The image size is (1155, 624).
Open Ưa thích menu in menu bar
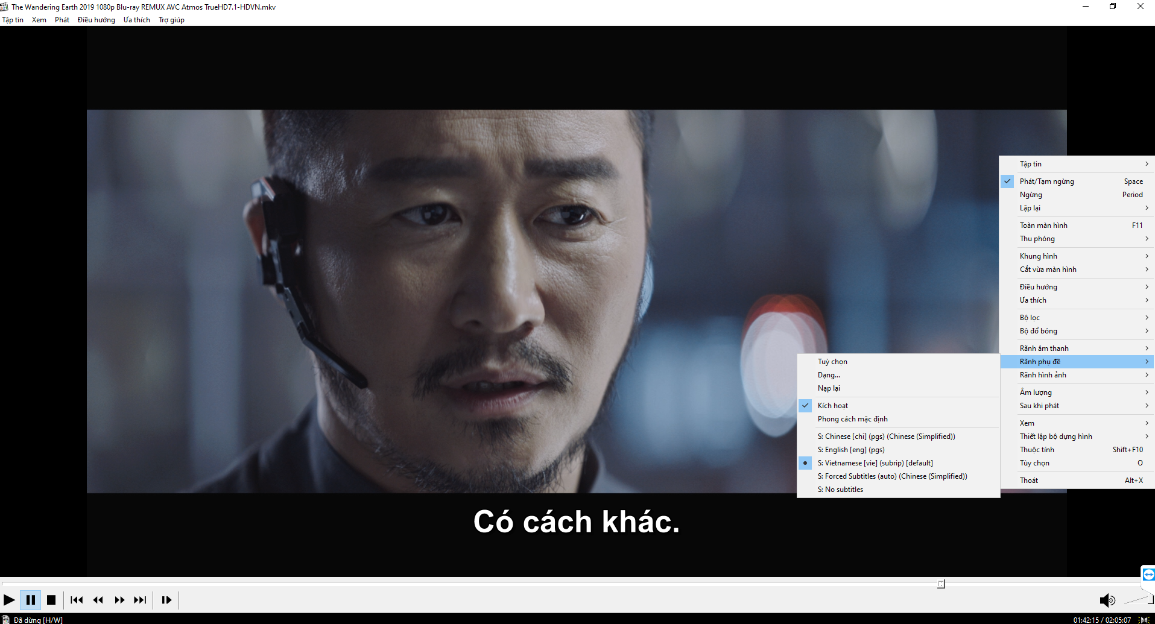[137, 20]
